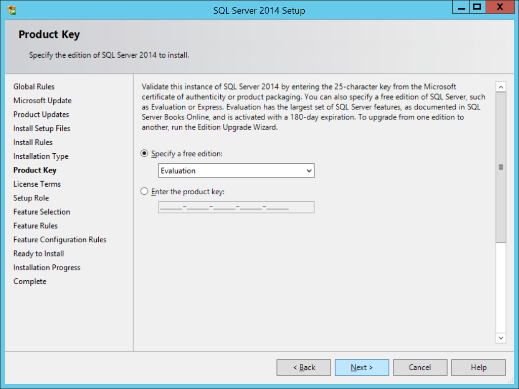Click the SQL Server setup icon in title bar
This screenshot has width=519, height=389.
(x=12, y=10)
